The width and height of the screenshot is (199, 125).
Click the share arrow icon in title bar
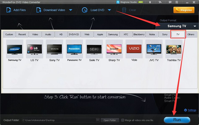coord(160,2)
